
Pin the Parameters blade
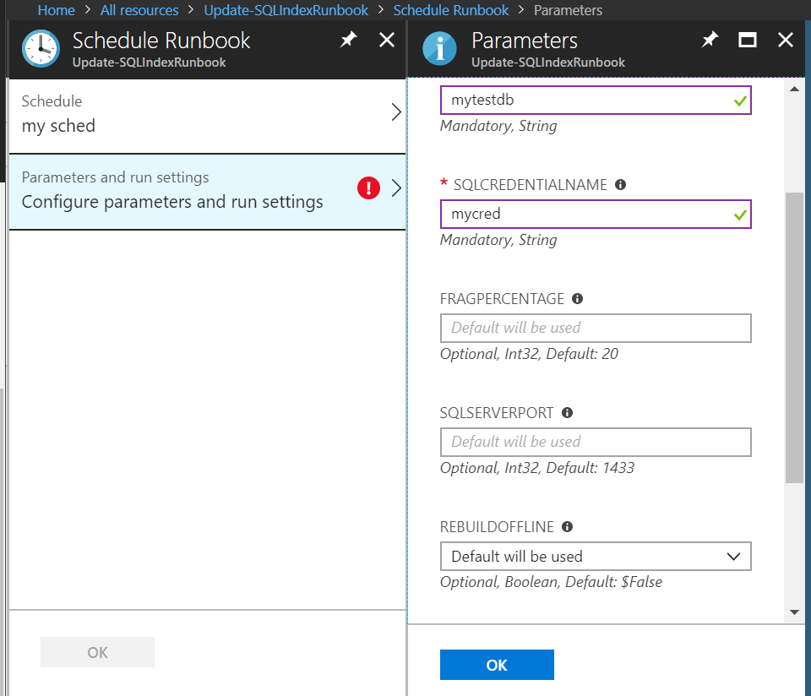coord(710,40)
